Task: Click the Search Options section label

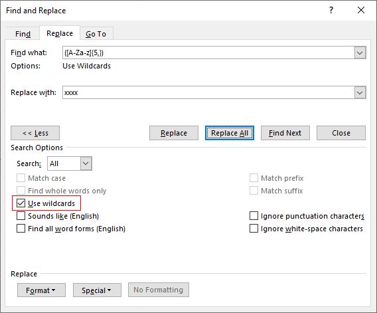Action: [x=37, y=148]
